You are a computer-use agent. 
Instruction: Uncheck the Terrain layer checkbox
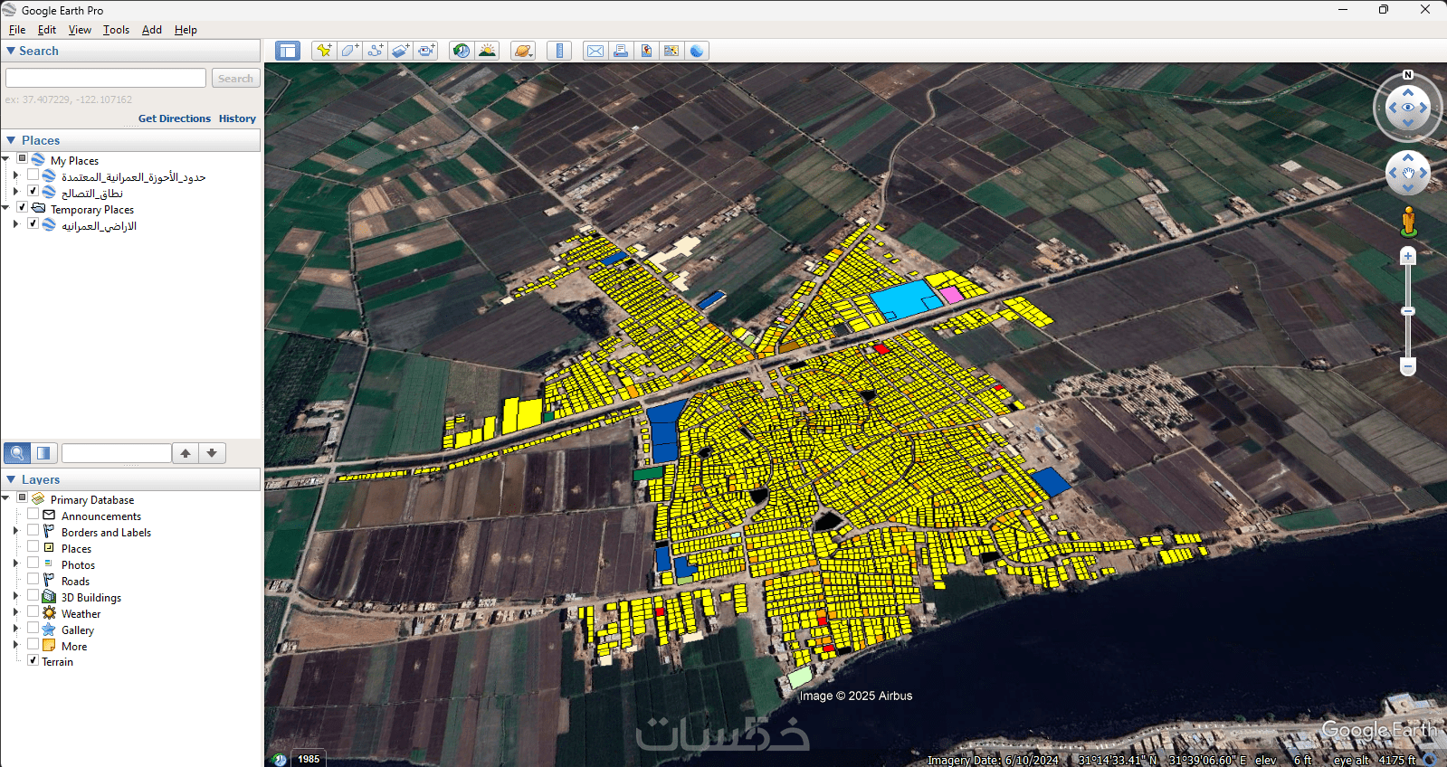click(x=33, y=661)
